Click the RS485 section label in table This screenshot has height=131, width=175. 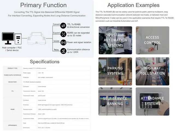coord(13,109)
